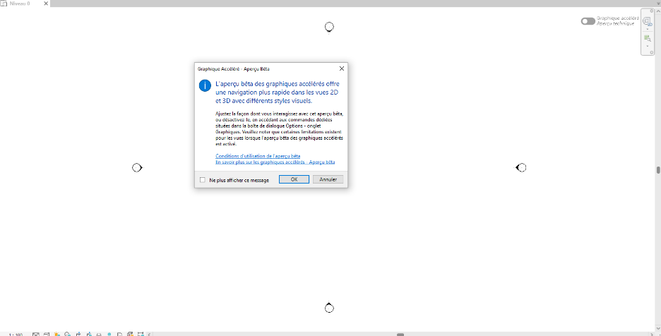Screen dimensions: 661x336
Task: Open 'En savoir plus sur les graphiques accélérés' link
Action: [275, 162]
